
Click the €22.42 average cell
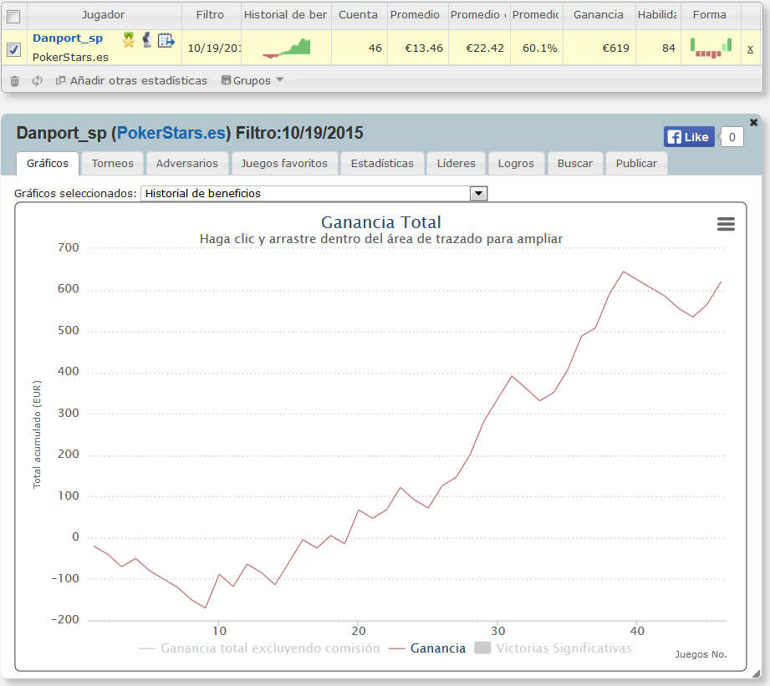tap(485, 48)
